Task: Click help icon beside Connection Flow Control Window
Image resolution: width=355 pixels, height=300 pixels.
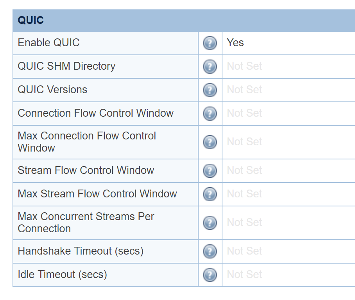Action: coord(210,114)
